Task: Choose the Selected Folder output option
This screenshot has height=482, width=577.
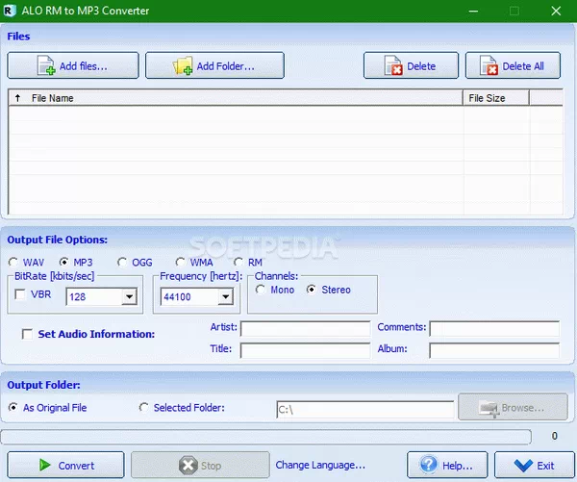Action: [x=145, y=408]
